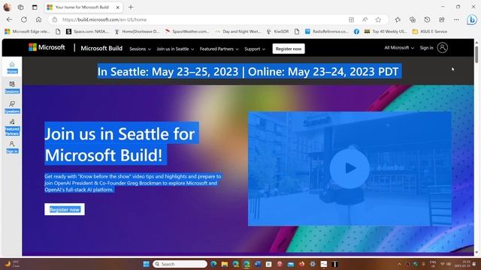Open File Explorer from the taskbar
Screen dimensions: 481x270
tap(225, 264)
